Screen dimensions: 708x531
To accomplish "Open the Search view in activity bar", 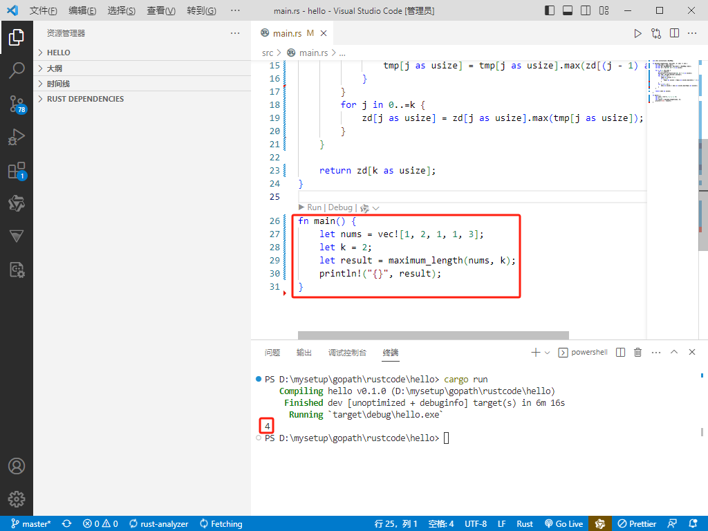I will pyautogui.click(x=17, y=70).
